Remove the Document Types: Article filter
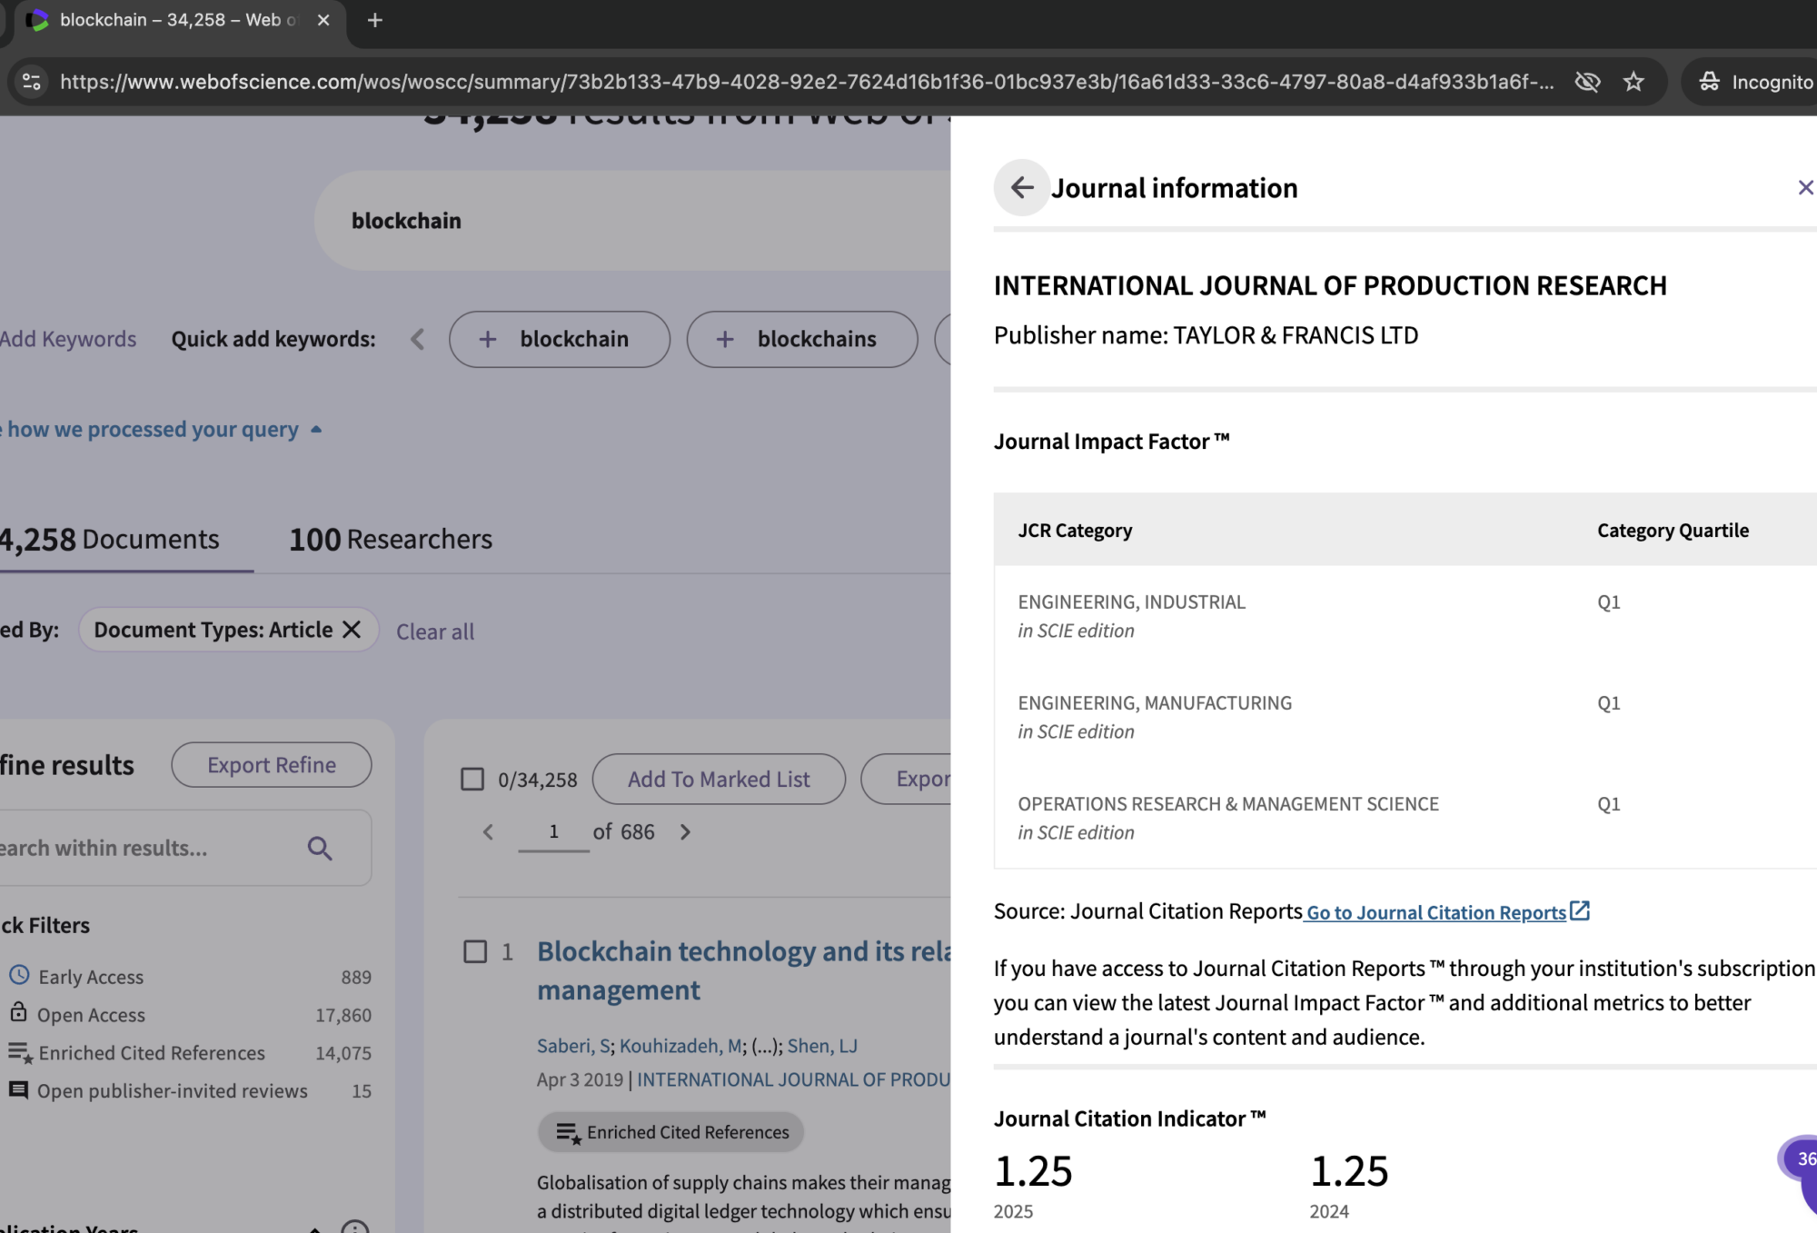Viewport: 1817px width, 1233px height. 352,629
